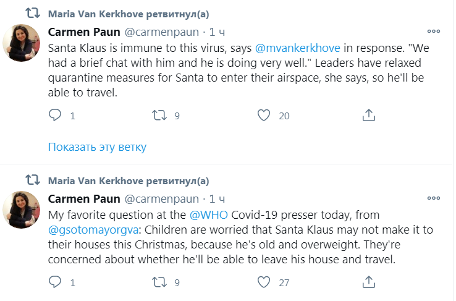
Task: Retweet the Santa immune tweet
Action: pos(159,115)
